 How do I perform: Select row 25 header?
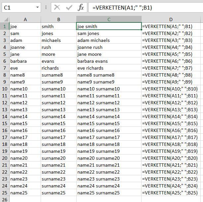(5, 193)
